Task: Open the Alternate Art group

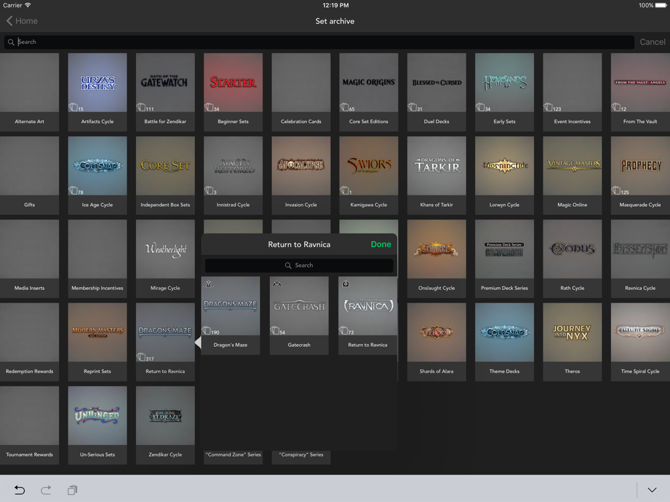Action: 29,92
